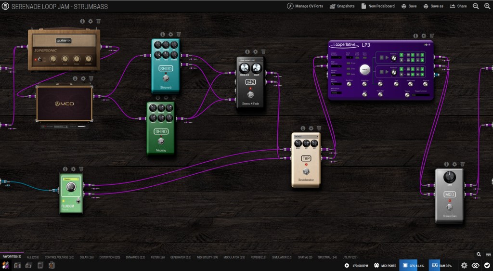Open Looperlative LP3 settings gear
The image size is (493, 271).
(424, 36)
